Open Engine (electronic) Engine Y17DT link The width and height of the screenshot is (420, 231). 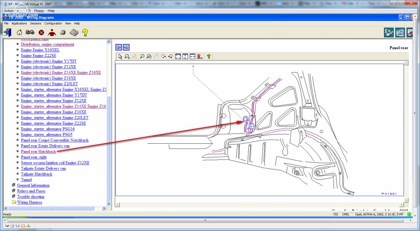(49, 61)
